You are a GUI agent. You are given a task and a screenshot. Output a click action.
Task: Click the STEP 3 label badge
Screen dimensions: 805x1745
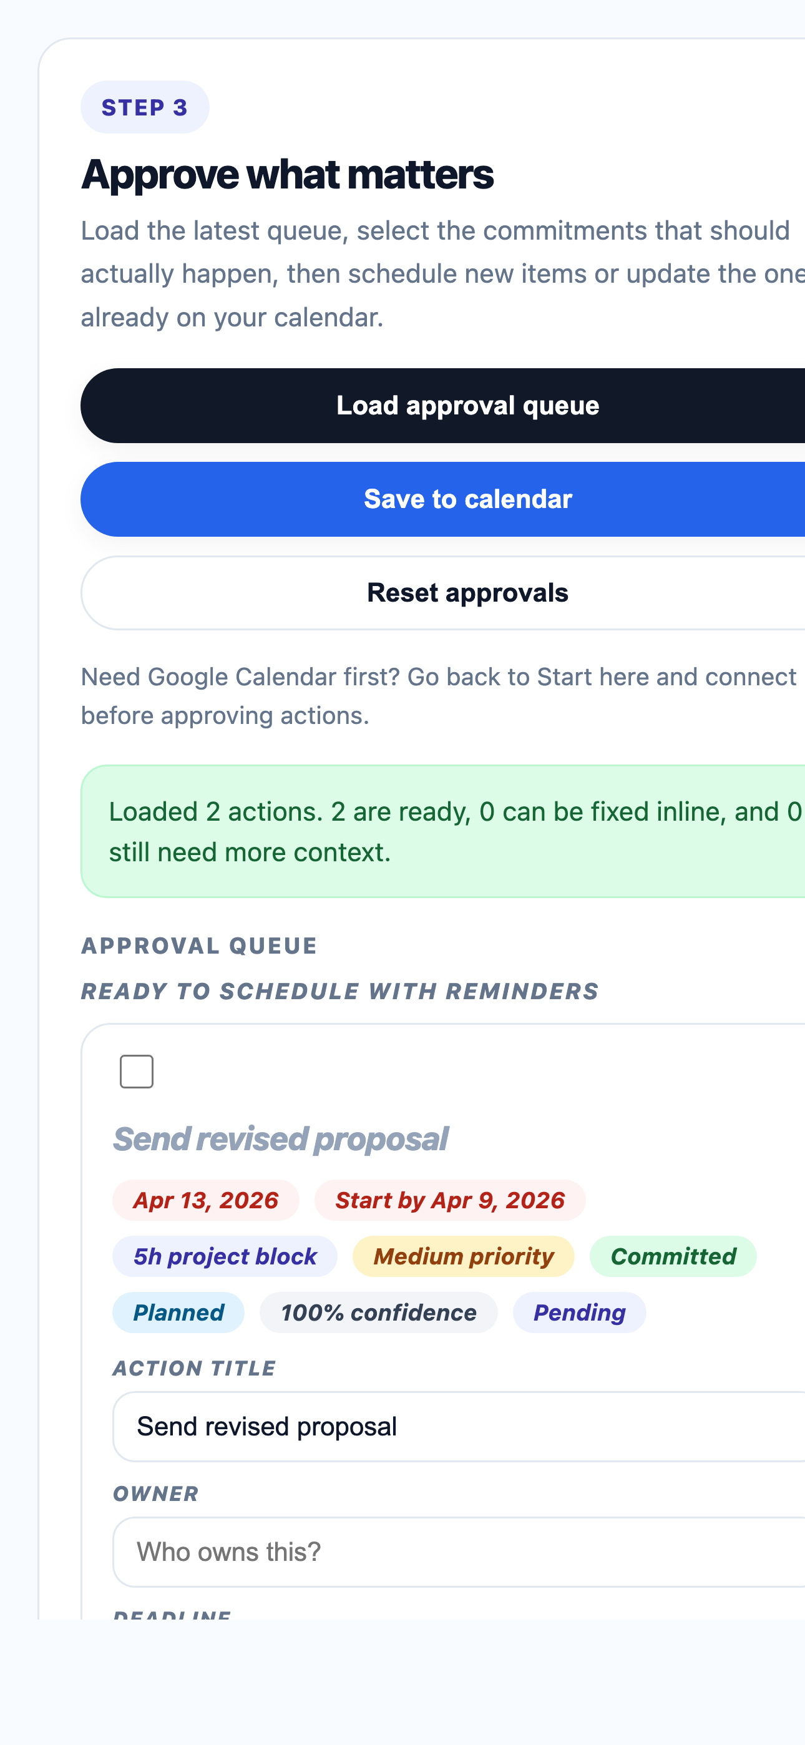click(x=145, y=106)
